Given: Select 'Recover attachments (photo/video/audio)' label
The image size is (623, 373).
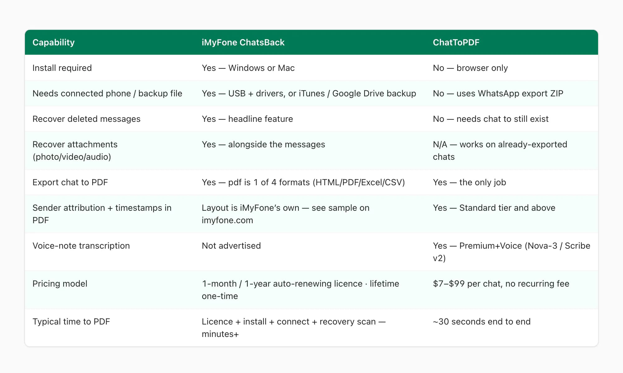Looking at the screenshot, I should pyautogui.click(x=75, y=150).
